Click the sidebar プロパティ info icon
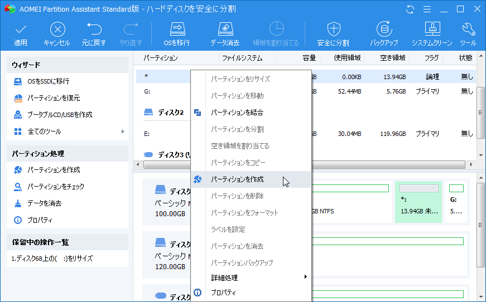 click(18, 220)
